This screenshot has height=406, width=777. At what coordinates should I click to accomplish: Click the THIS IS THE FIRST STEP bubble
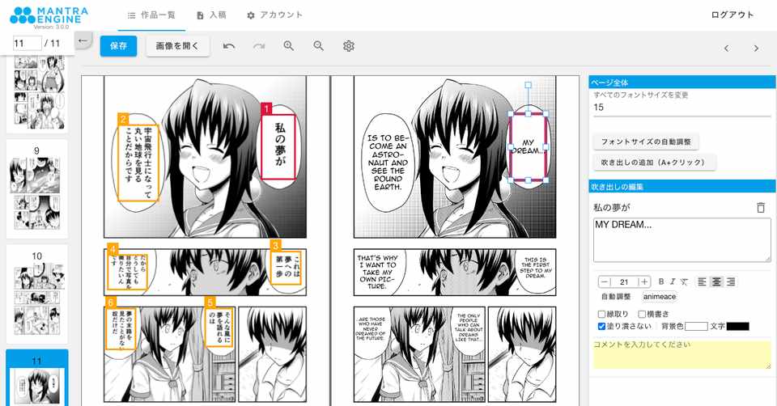pos(535,268)
